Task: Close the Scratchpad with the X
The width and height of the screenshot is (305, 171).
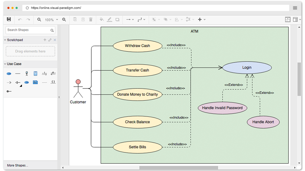Action: pyautogui.click(x=55, y=40)
